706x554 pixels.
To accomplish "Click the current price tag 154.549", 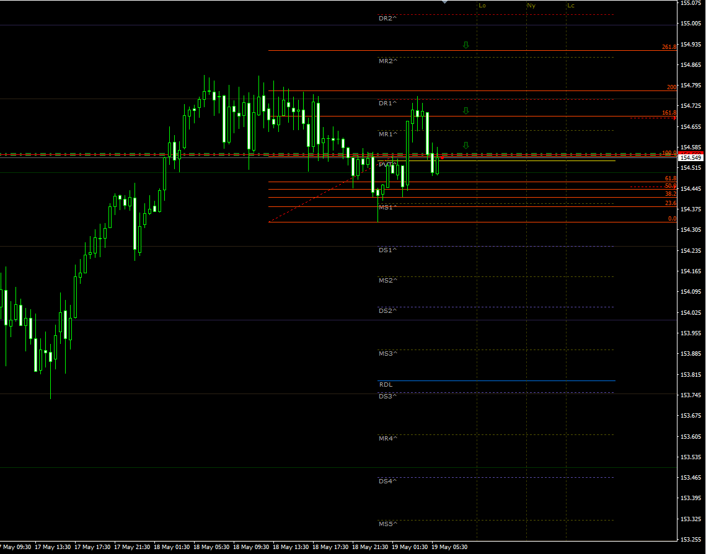I will coord(691,158).
